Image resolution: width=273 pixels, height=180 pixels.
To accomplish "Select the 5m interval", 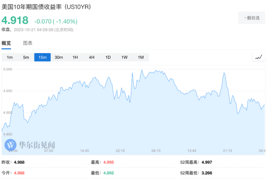I will (26, 57).
